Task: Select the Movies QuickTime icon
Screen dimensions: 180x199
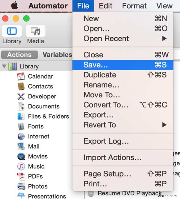Action: pos(21,156)
